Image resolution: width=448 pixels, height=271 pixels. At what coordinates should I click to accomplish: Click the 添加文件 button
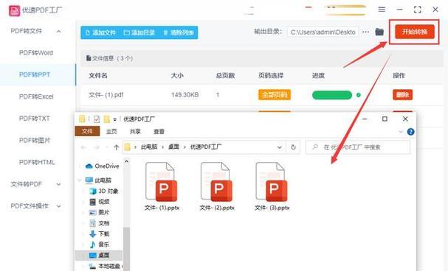101,33
